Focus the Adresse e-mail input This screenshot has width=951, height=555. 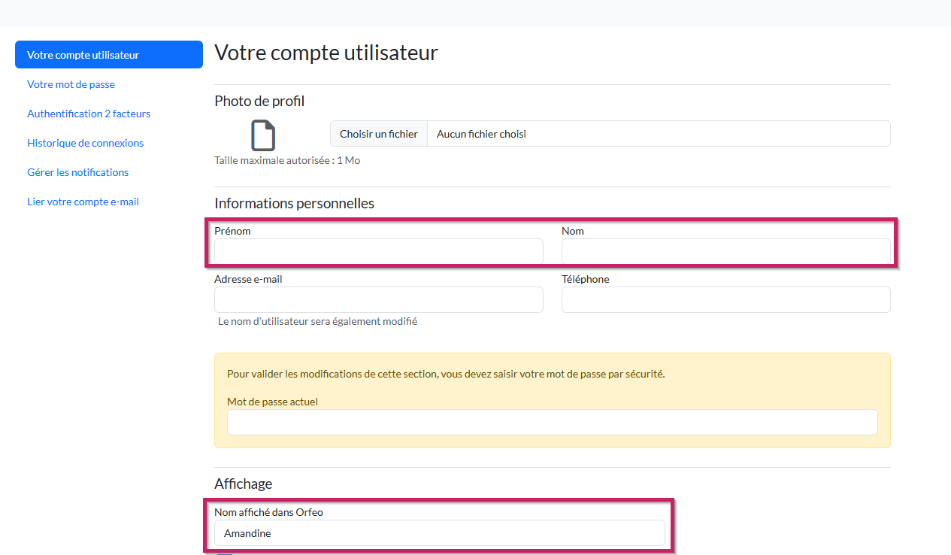pyautogui.click(x=378, y=299)
